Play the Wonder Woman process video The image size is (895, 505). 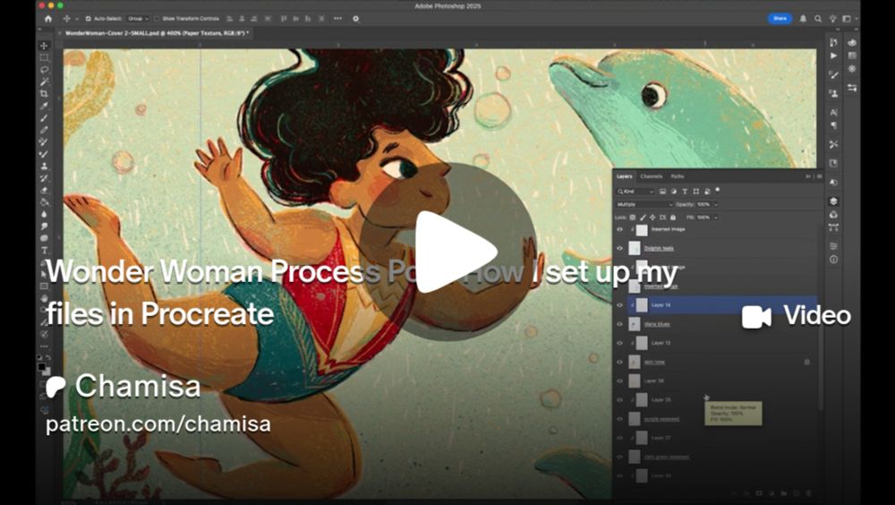[448, 252]
